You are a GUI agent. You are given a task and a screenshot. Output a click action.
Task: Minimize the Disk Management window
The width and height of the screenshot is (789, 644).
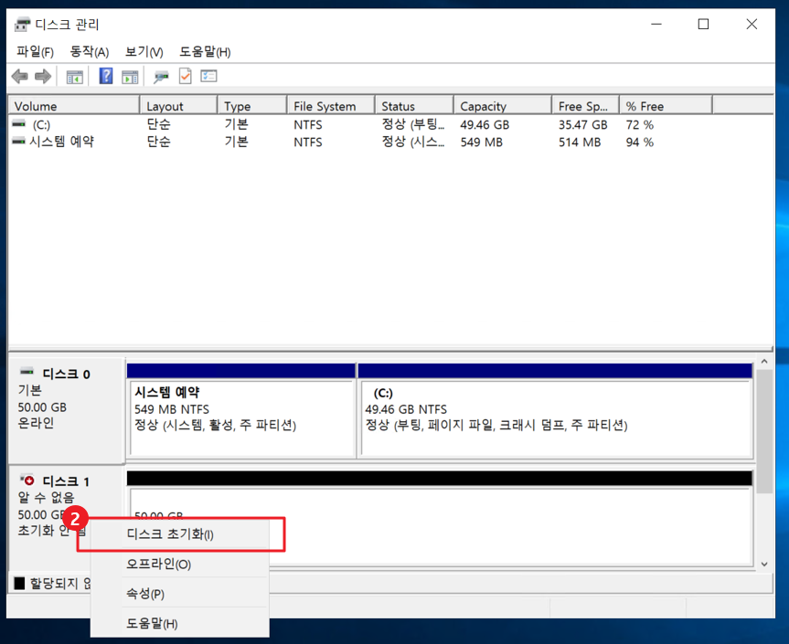[x=656, y=24]
